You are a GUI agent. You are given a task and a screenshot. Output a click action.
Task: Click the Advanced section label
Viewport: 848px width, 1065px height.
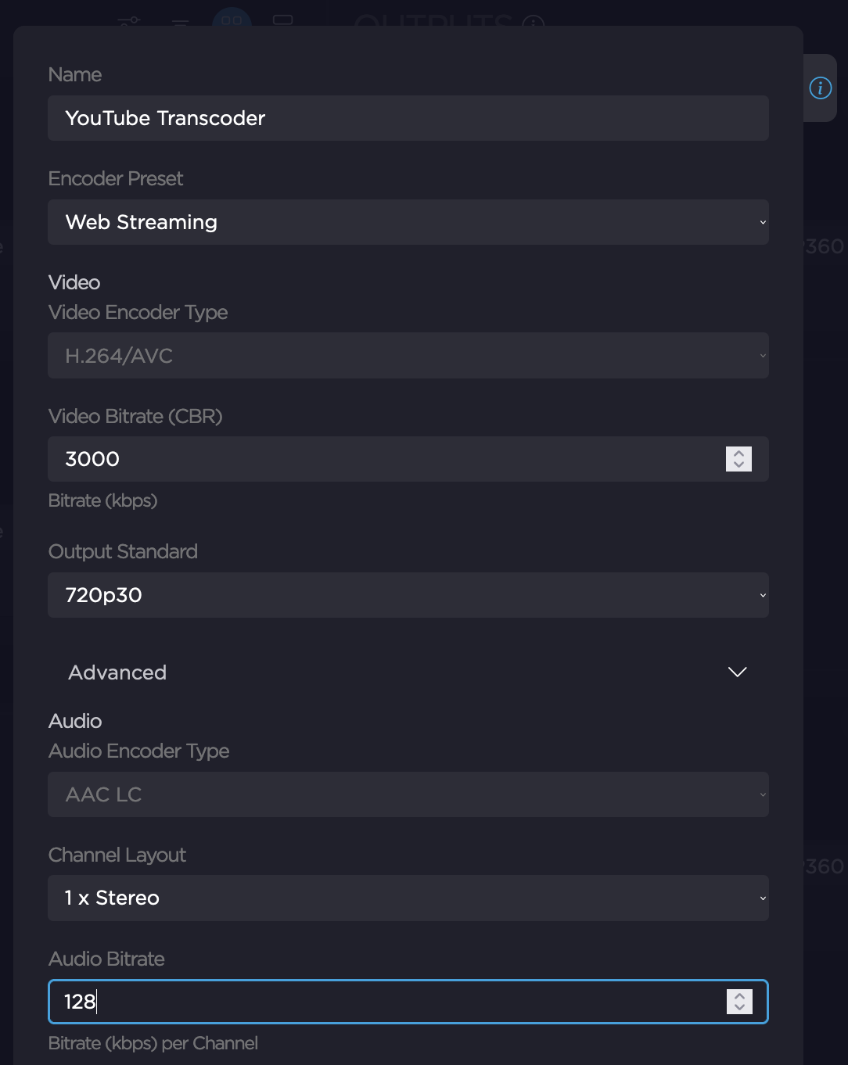pyautogui.click(x=117, y=672)
